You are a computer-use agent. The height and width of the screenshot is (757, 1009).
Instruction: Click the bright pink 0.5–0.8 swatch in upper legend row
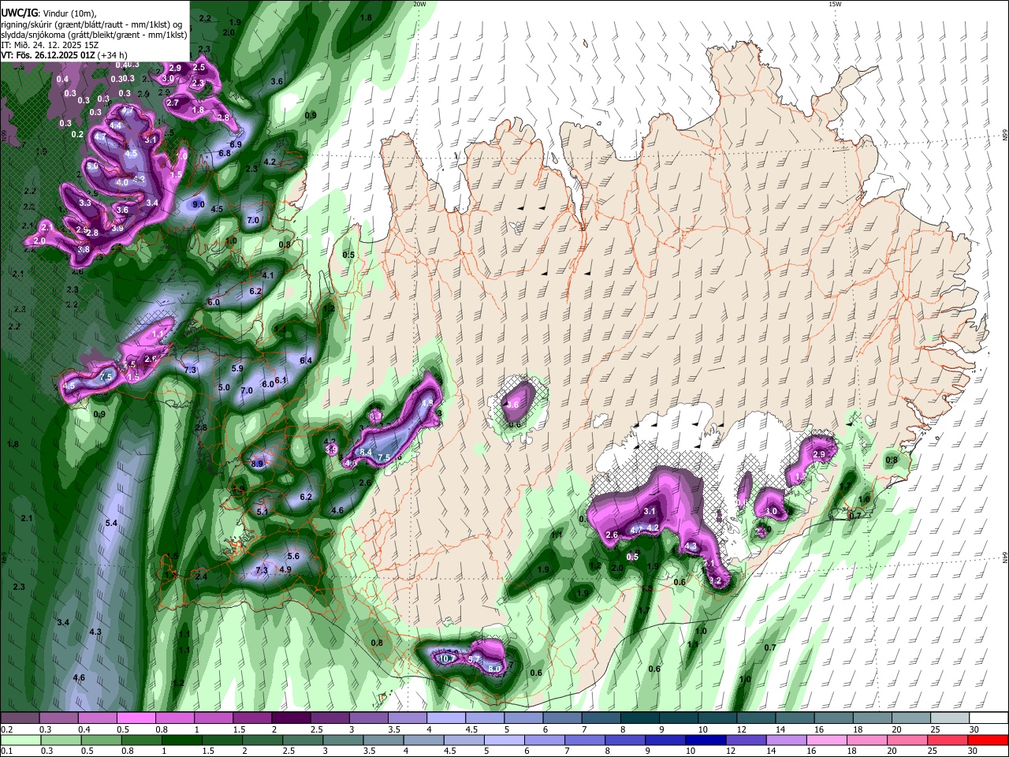coord(136,718)
